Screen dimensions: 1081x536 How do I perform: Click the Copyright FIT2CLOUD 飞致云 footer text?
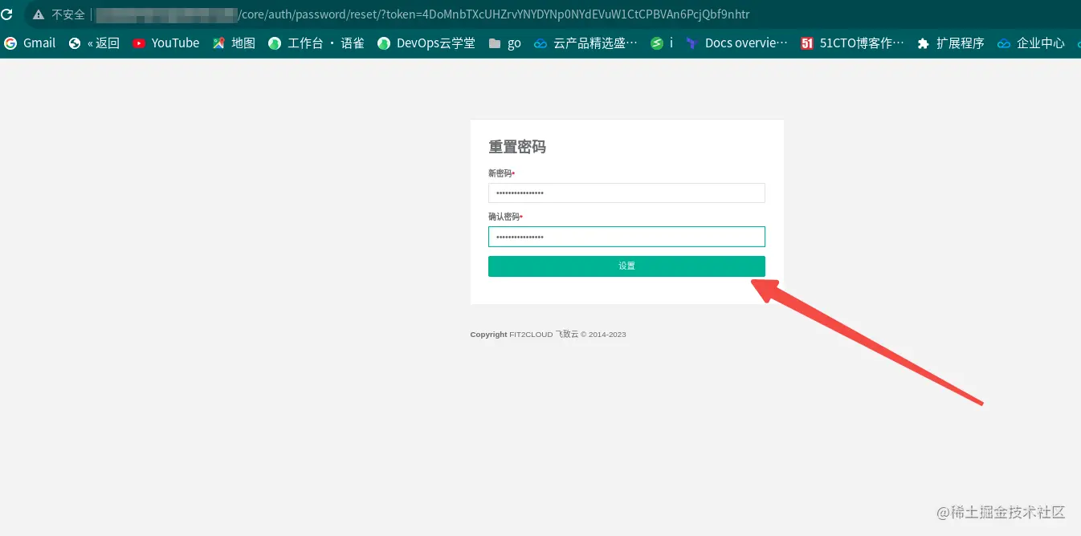tap(548, 335)
